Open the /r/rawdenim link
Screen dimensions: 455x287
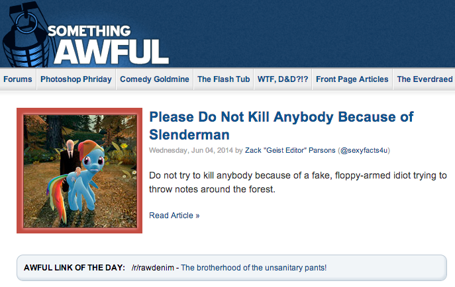[x=152, y=268]
